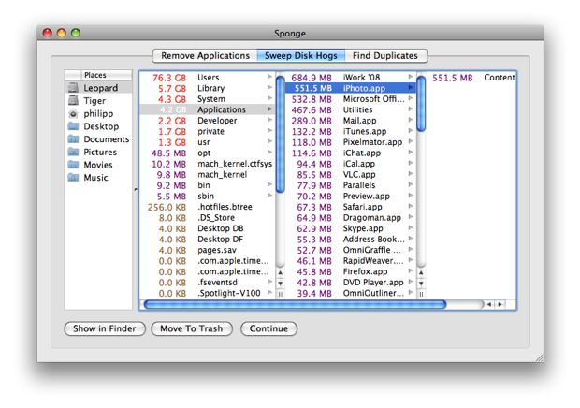Select the pages.sav file
Image resolution: width=580 pixels, height=408 pixels.
[207, 250]
